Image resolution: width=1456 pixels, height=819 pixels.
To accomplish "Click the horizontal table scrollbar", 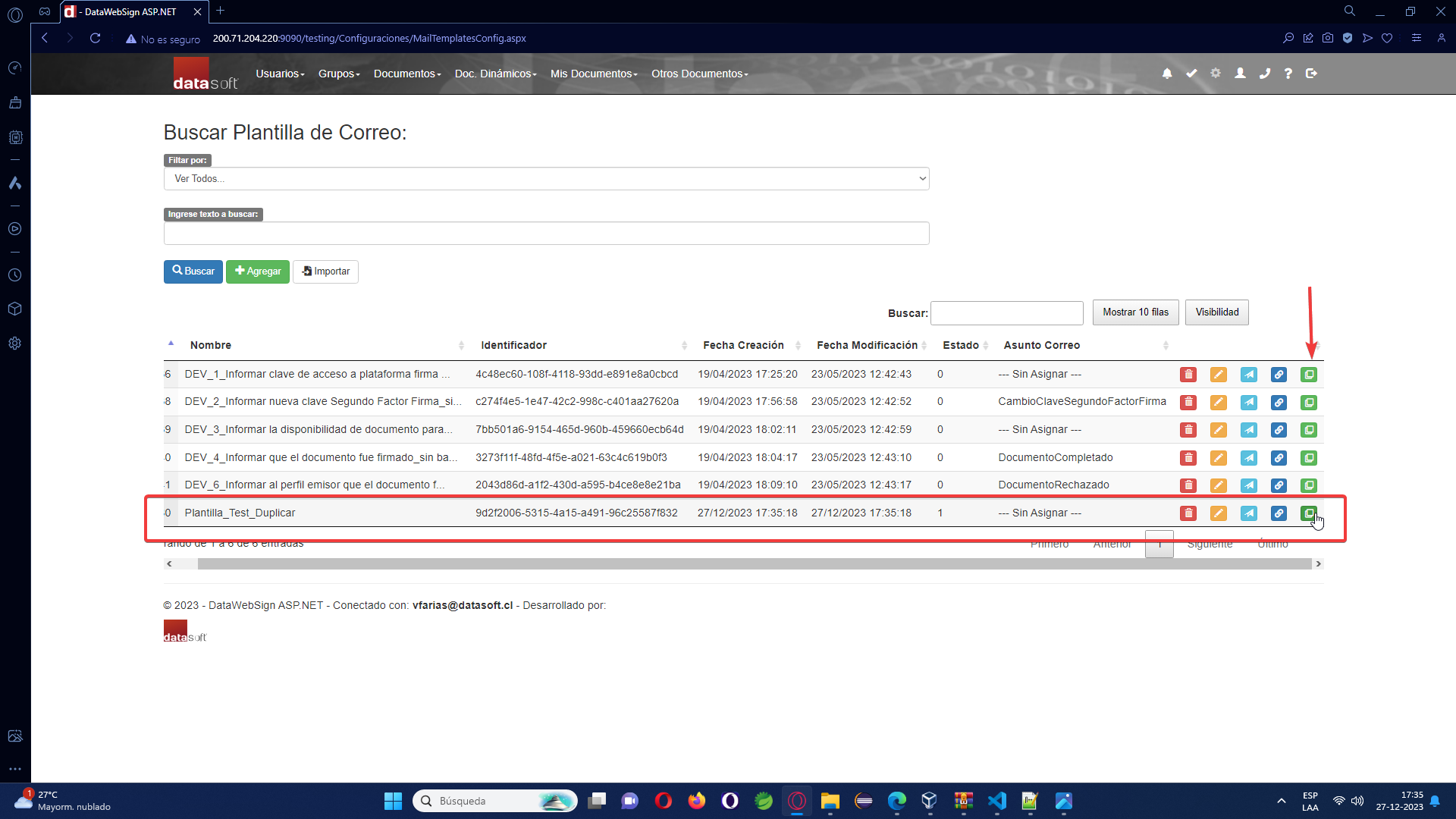I will (x=754, y=564).
